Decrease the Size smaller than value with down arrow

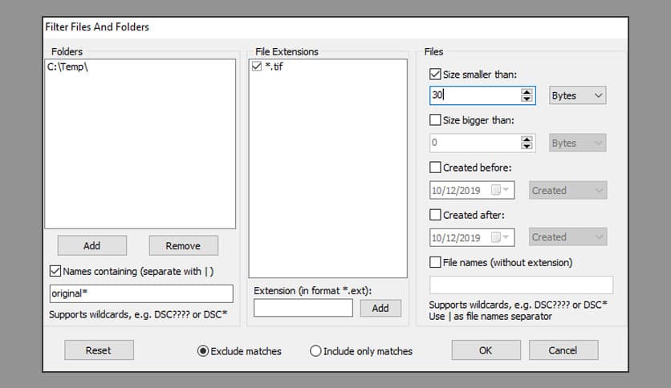(527, 99)
